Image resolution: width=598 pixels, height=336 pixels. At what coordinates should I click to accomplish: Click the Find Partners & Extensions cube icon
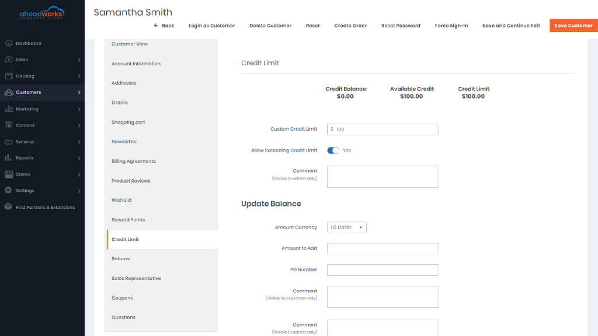(8, 206)
